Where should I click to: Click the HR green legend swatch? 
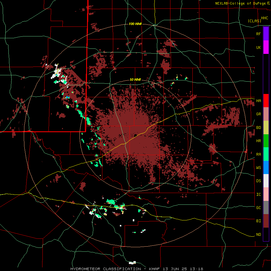(266, 141)
